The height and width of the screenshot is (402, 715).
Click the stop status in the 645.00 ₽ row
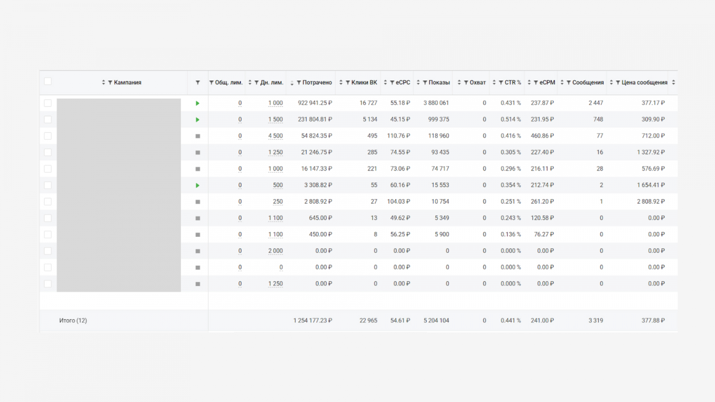click(198, 218)
